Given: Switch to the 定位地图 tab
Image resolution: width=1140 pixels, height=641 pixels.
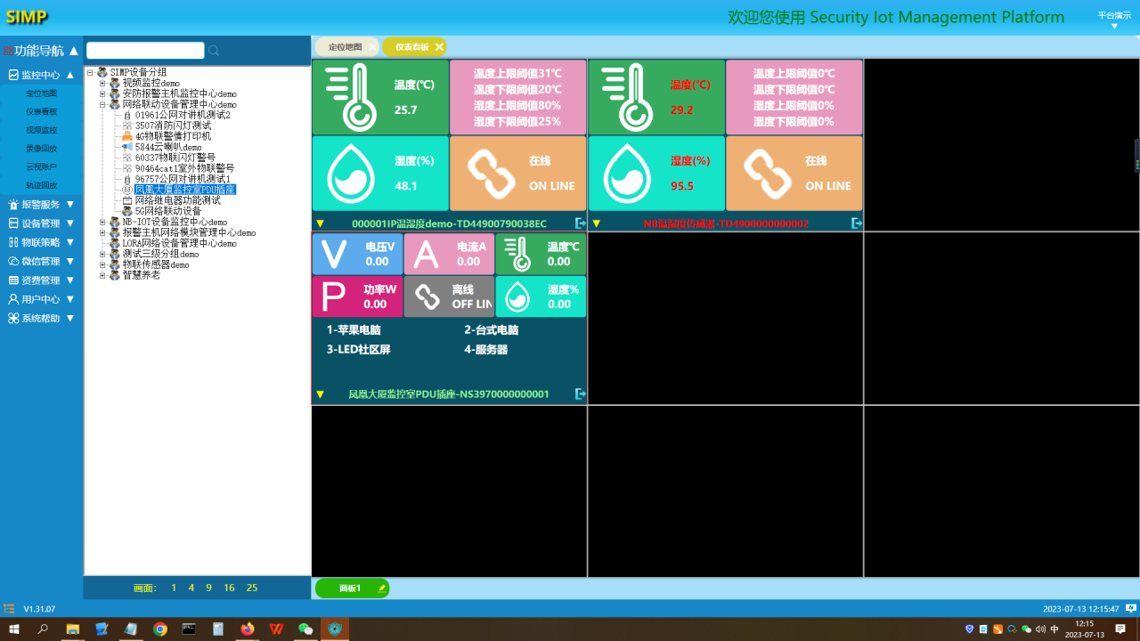Looking at the screenshot, I should coord(345,47).
